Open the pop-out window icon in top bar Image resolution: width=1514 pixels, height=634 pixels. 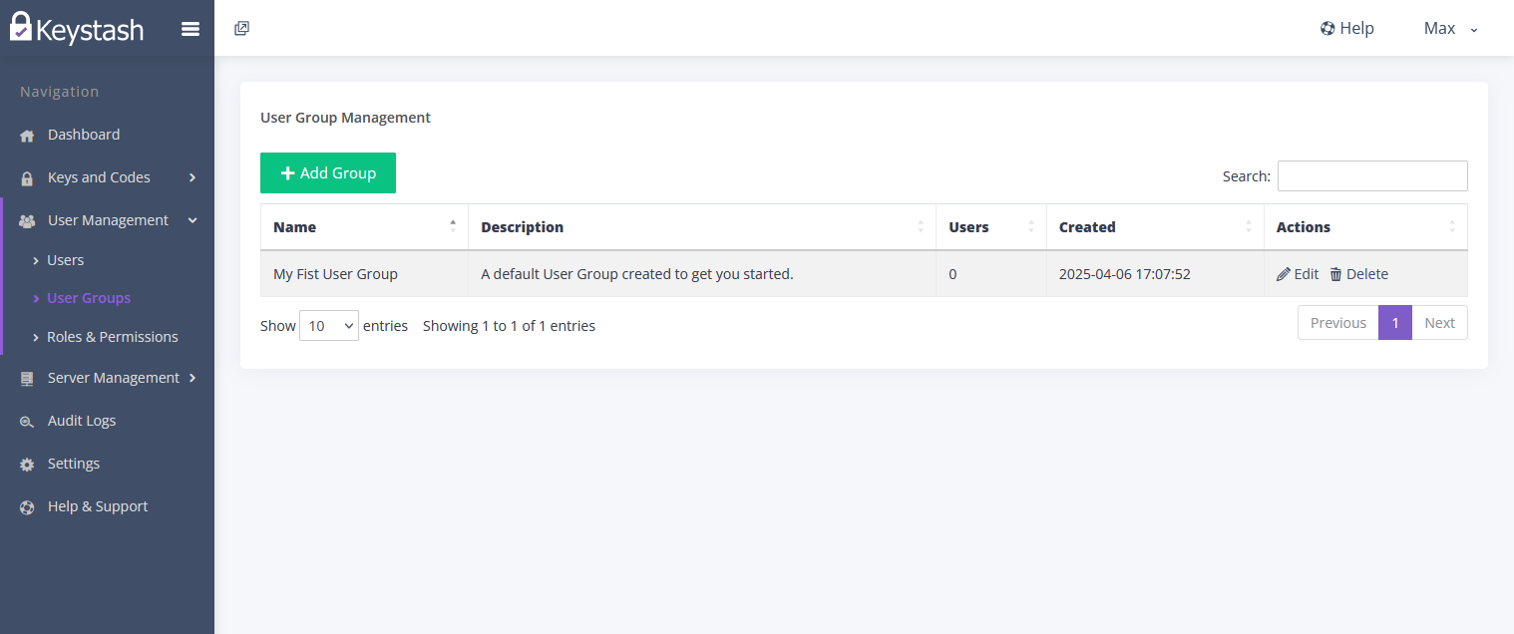click(x=241, y=28)
